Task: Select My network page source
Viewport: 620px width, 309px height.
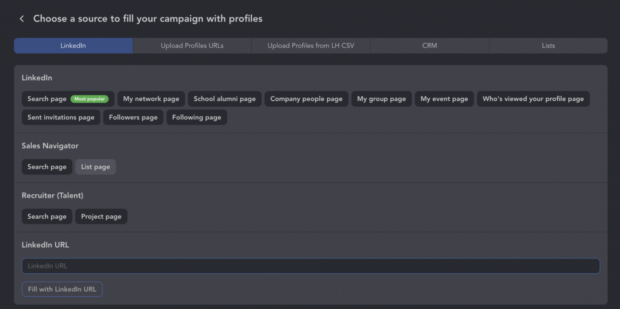Action: 151,99
